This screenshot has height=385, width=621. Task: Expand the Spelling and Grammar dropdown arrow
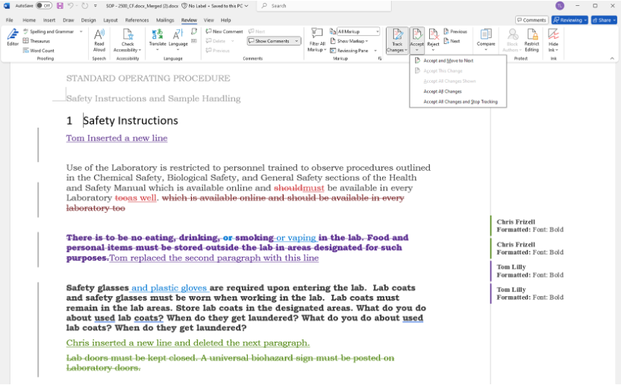point(81,31)
